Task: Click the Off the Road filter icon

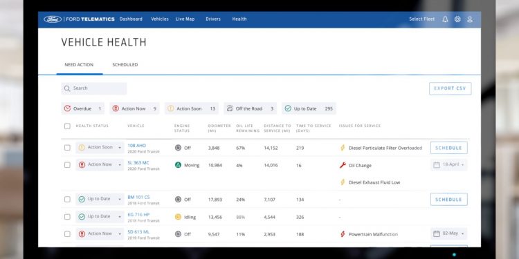Action: click(230, 108)
